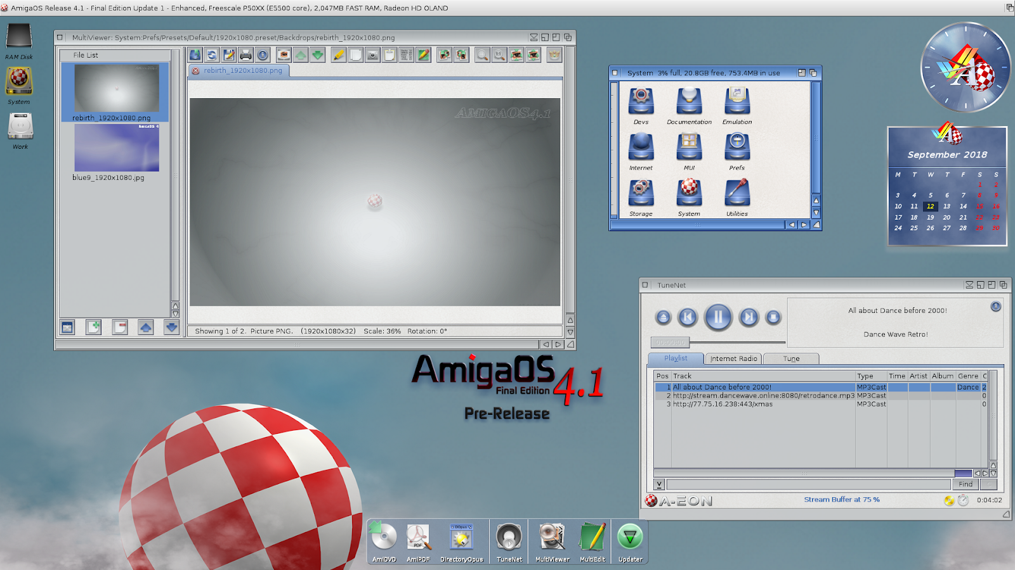Open the blue info icon in MultiViewer toolbar
The width and height of the screenshot is (1015, 570).
[x=263, y=55]
